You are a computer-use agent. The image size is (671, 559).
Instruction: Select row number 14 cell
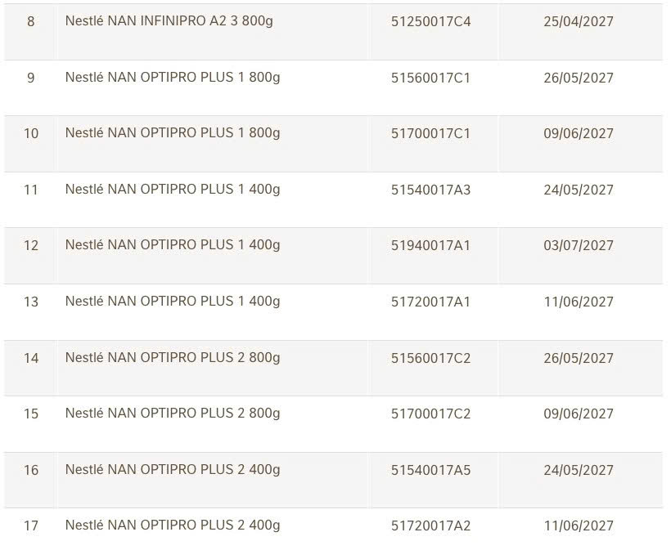point(31,359)
